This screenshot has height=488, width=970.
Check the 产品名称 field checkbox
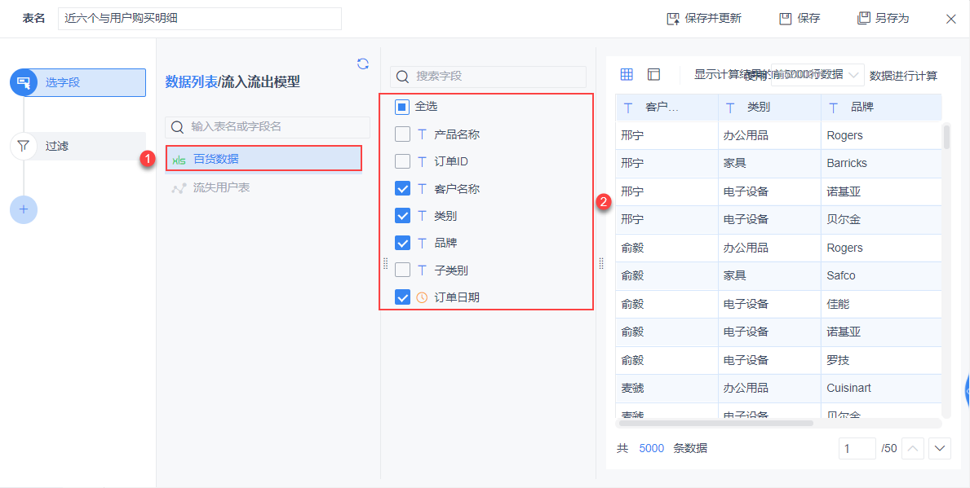[402, 134]
